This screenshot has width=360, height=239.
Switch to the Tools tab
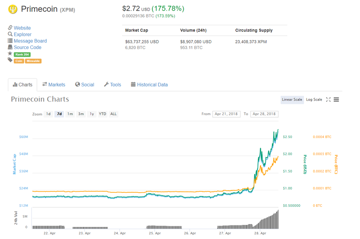pos(112,85)
